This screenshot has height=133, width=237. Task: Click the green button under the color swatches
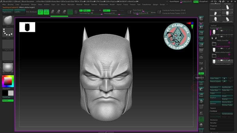(x=8, y=100)
